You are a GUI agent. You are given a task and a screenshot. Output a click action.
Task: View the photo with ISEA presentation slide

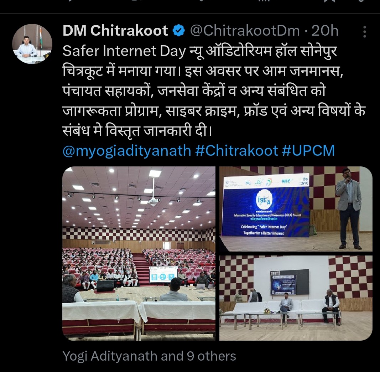[x=296, y=209]
